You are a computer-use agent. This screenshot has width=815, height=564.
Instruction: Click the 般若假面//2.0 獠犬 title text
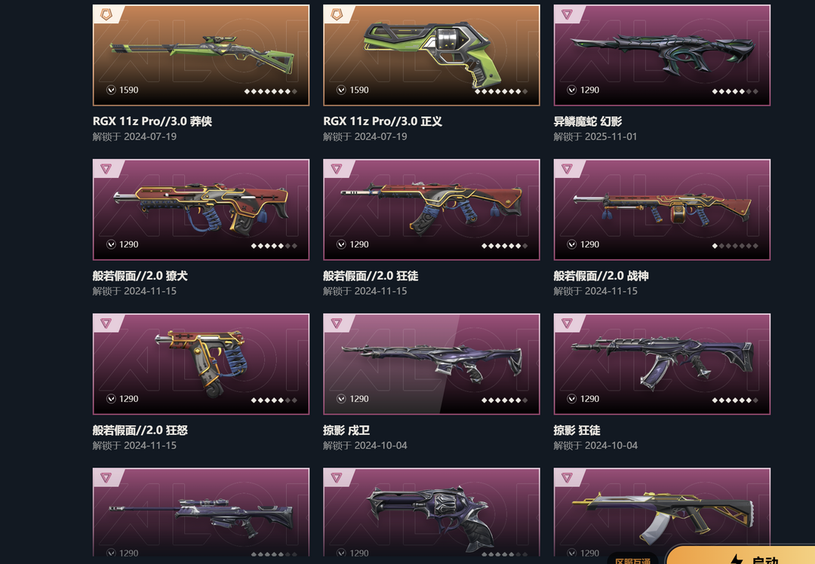click(x=140, y=276)
